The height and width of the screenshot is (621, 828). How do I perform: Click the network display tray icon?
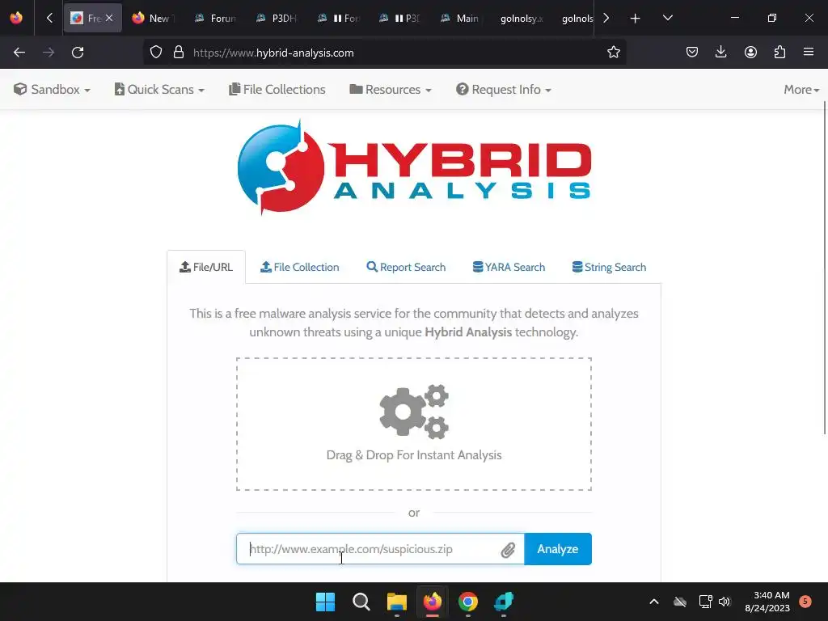point(705,602)
